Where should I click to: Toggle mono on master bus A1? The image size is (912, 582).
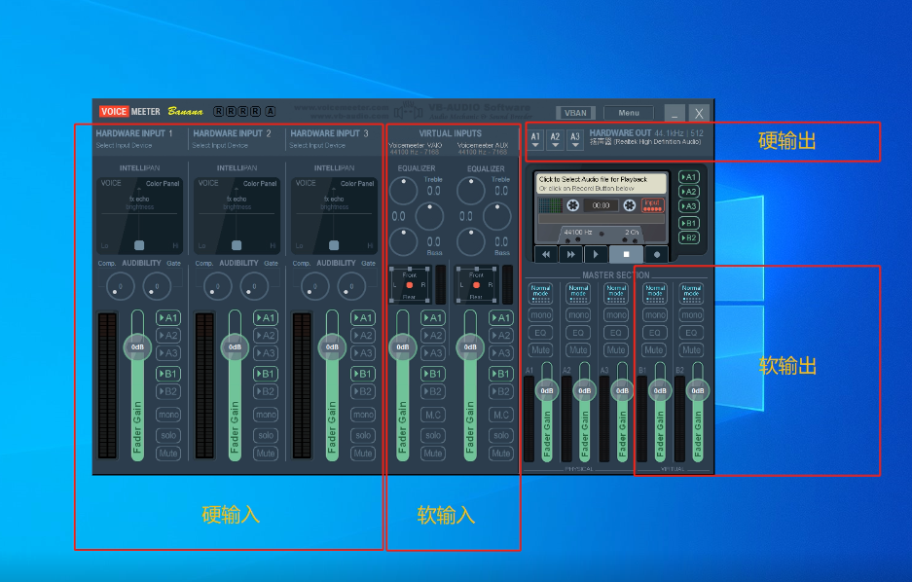point(540,315)
